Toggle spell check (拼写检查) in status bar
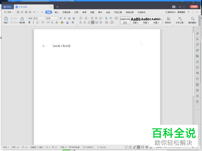The image size is (202, 151). 74,147
